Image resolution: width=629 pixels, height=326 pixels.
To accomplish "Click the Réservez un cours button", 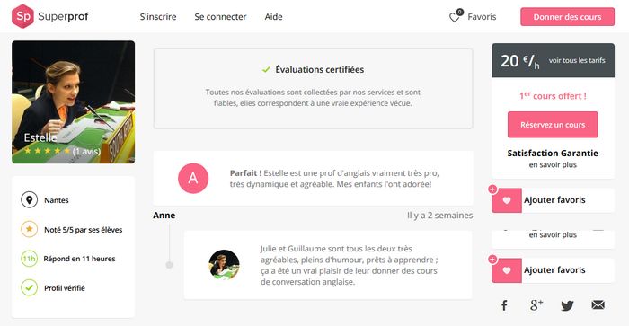I will point(553,125).
